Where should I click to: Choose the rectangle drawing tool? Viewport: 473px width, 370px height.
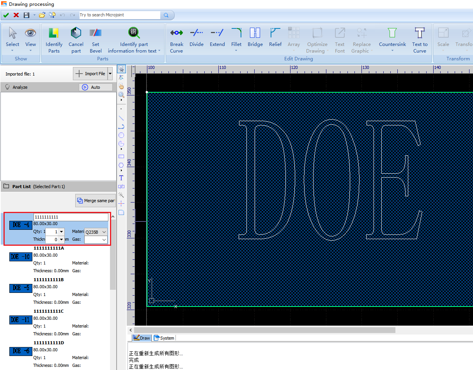coord(121,157)
